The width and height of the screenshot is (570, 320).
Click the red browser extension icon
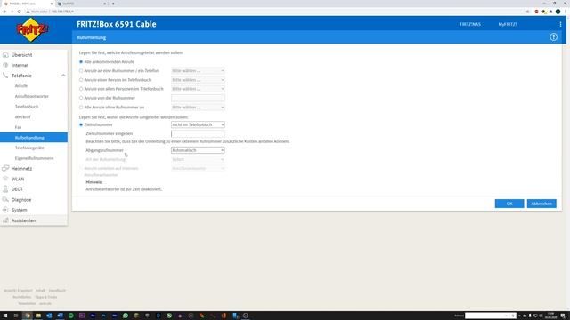point(536,12)
